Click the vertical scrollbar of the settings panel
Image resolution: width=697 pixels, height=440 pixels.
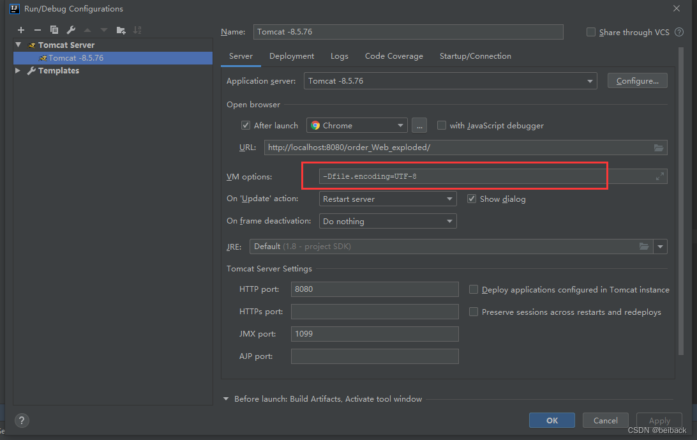pyautogui.click(x=680, y=200)
